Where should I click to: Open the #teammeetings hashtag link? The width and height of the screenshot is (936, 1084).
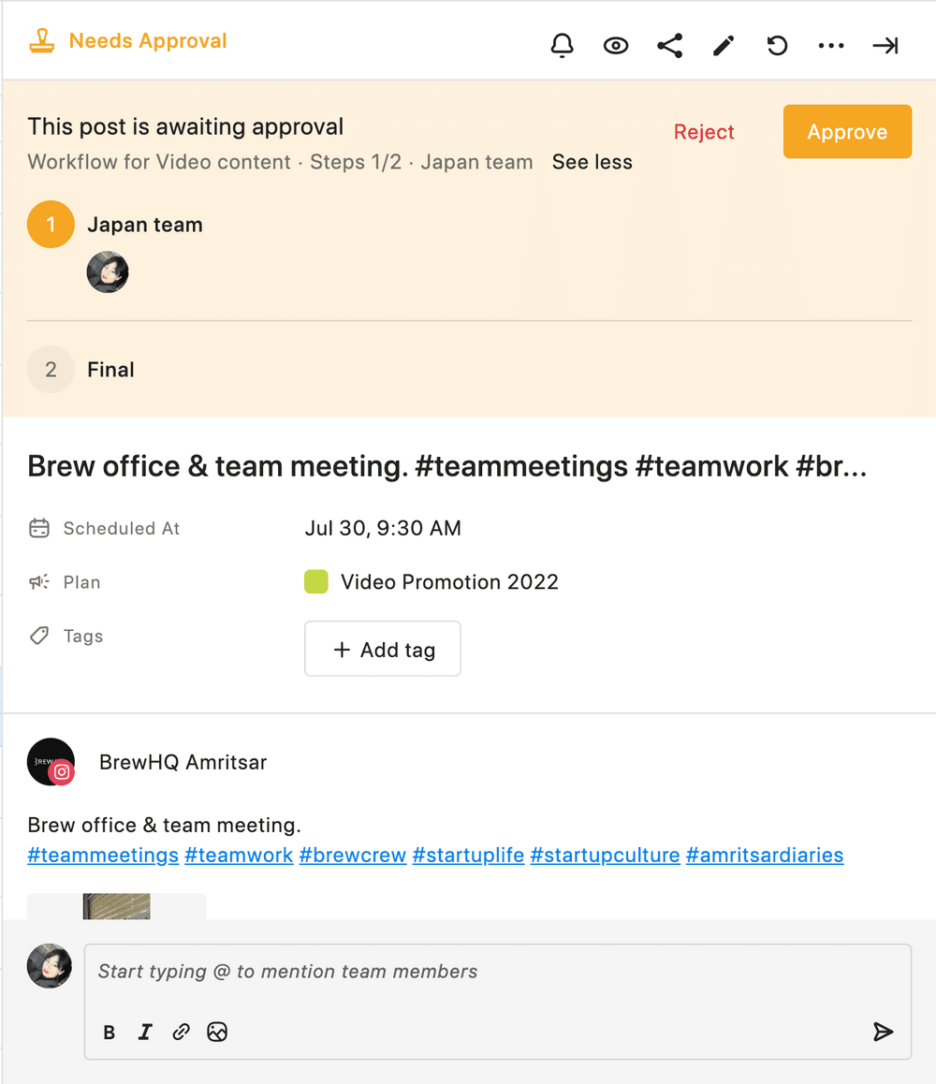tap(103, 855)
